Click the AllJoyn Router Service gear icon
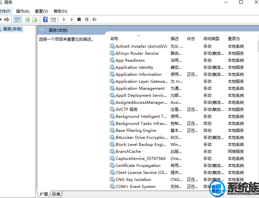 112,53
